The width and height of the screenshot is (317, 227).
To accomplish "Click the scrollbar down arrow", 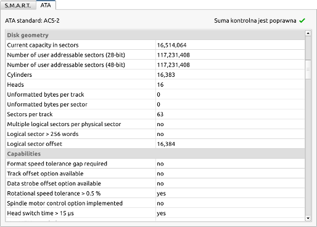I will tap(308, 218).
